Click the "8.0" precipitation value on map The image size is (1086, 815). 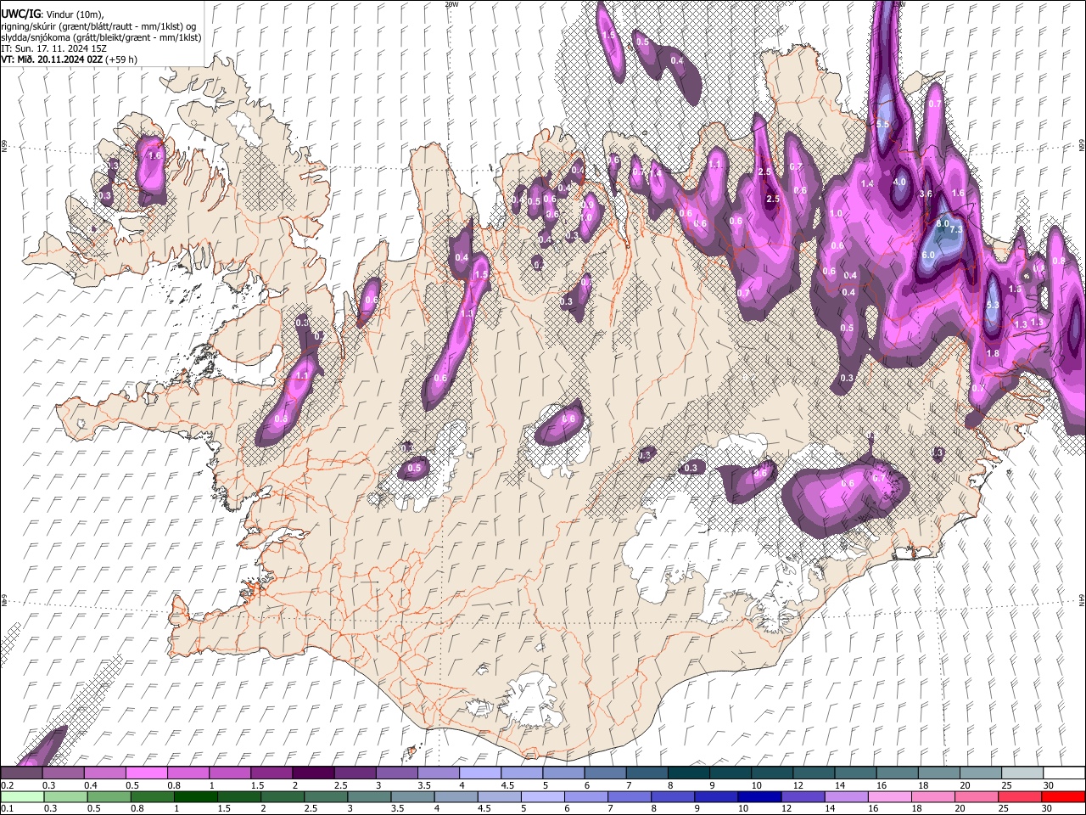click(942, 223)
